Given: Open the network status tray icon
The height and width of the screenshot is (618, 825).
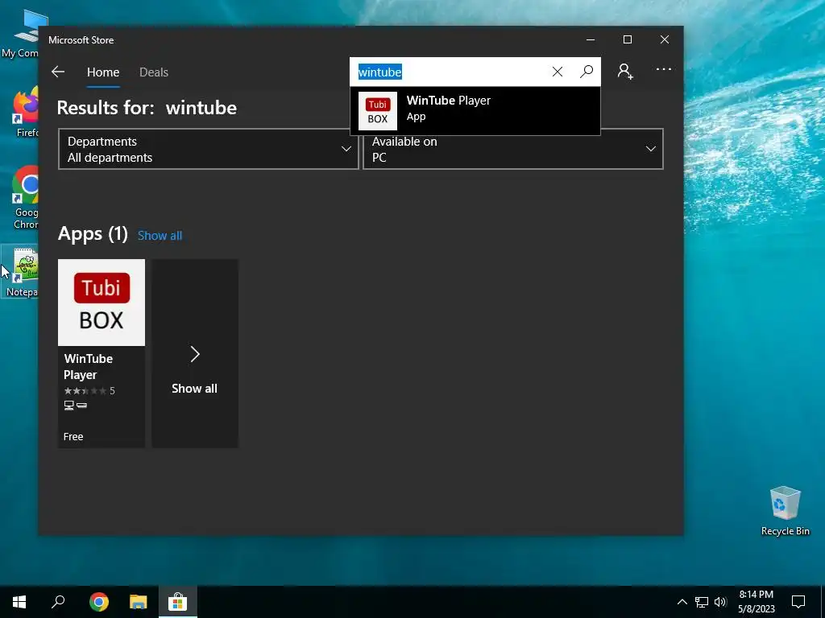Looking at the screenshot, I should tap(702, 602).
